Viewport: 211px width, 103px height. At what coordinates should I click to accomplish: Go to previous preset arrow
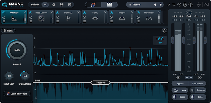coord(155,5)
